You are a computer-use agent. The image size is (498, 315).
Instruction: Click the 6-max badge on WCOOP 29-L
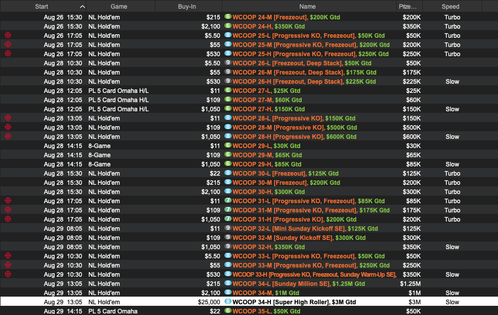click(228, 146)
